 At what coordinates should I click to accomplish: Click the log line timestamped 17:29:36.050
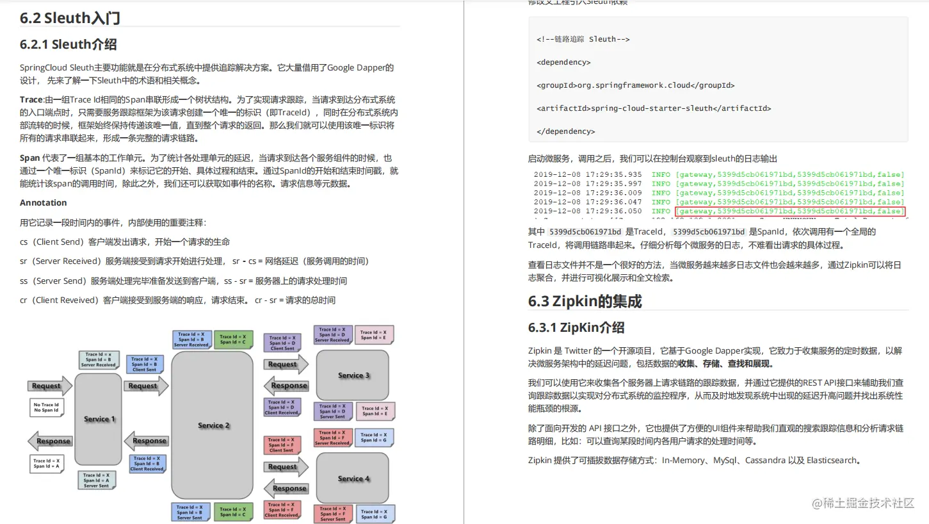(x=719, y=211)
